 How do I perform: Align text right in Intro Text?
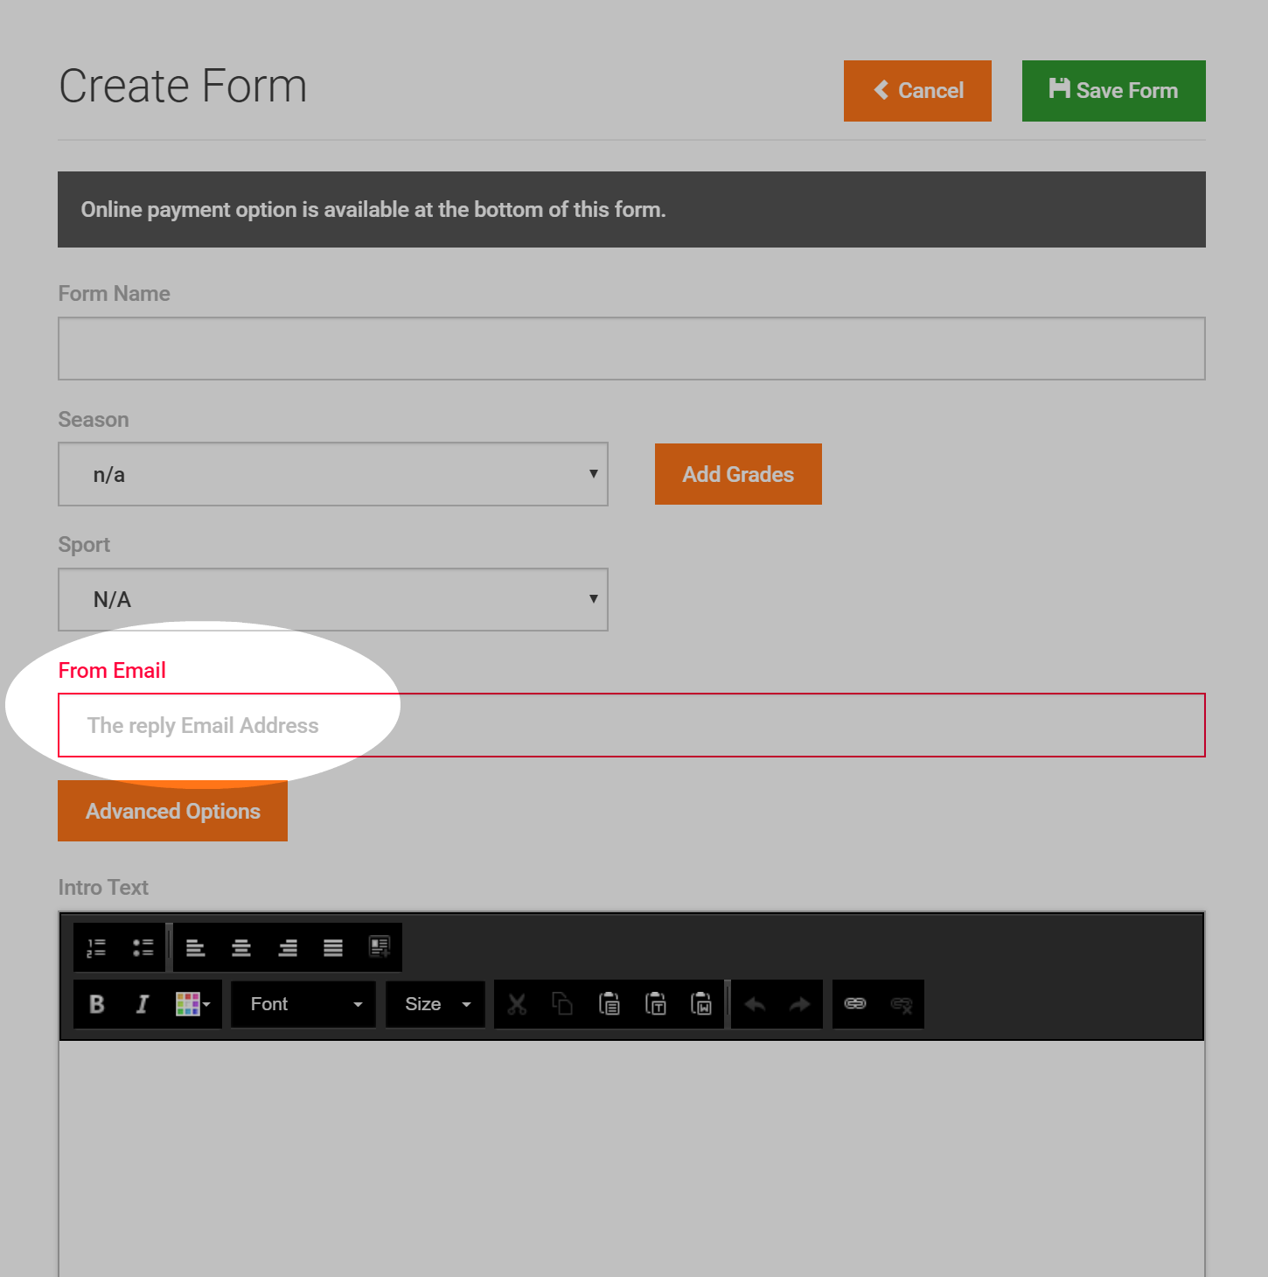(x=288, y=947)
